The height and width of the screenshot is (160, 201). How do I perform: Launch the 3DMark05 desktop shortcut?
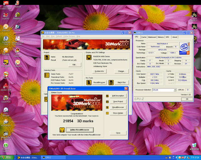(x=6, y=28)
